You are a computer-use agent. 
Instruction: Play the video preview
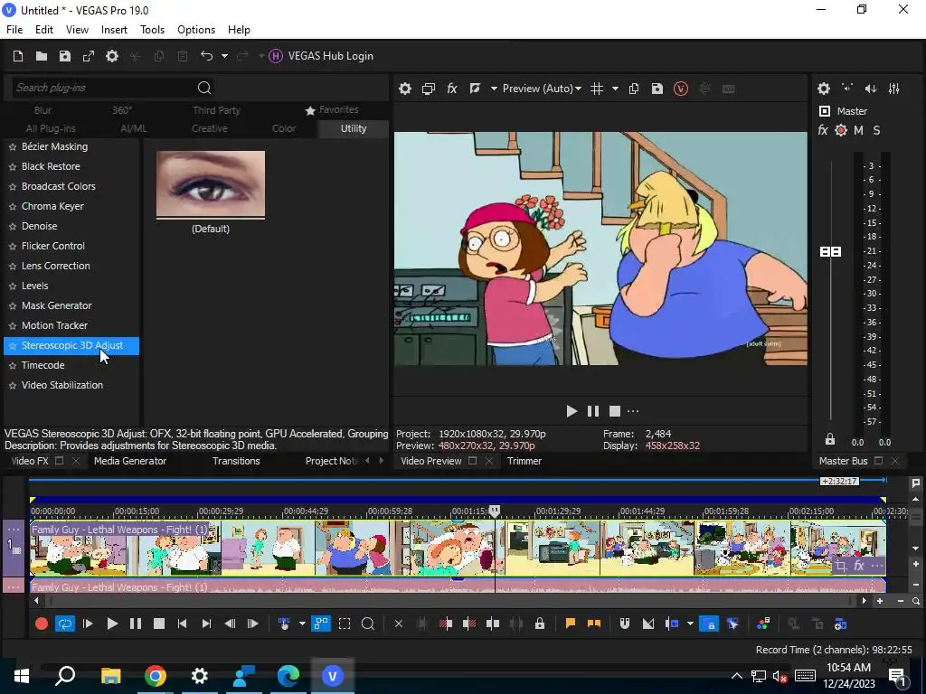click(x=572, y=411)
